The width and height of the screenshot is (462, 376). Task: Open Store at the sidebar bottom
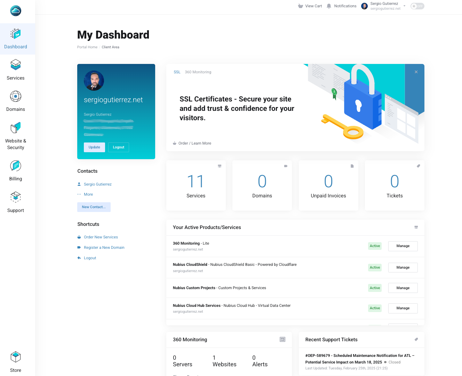coord(16,362)
